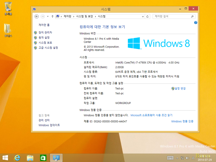
Task: Launch Internet Explorer from taskbar
Action: [17, 158]
